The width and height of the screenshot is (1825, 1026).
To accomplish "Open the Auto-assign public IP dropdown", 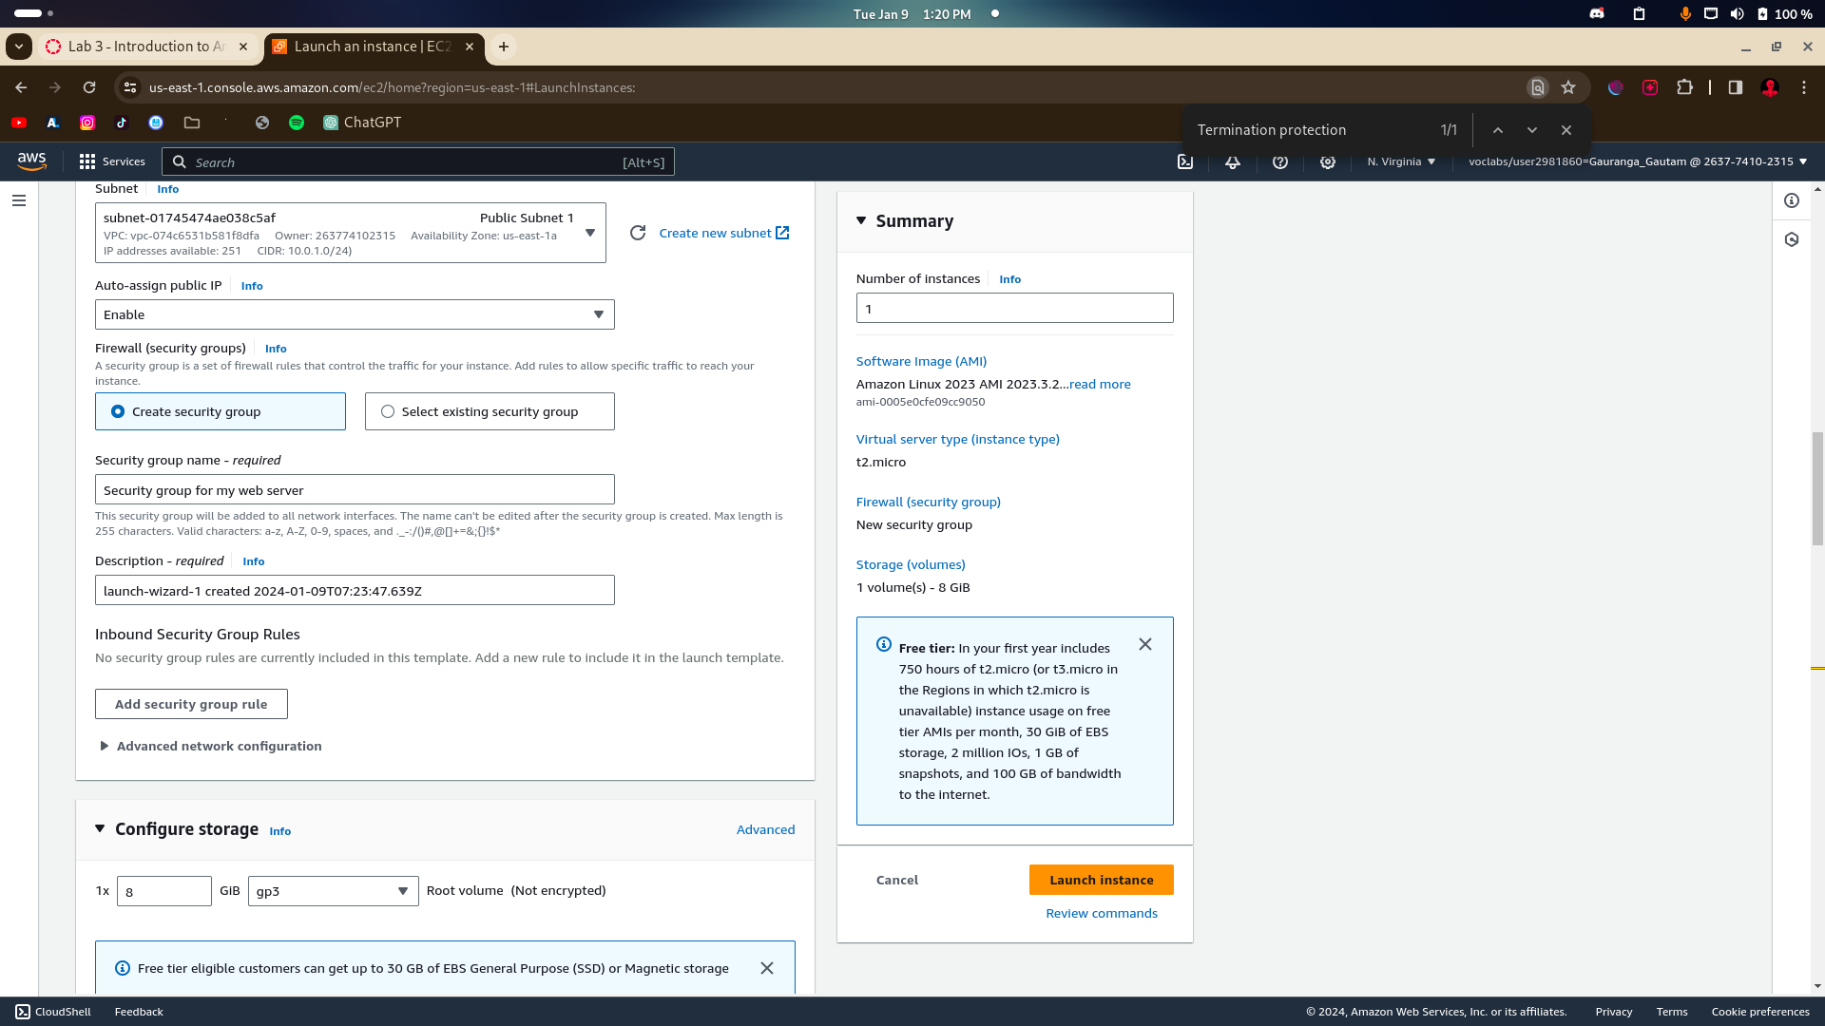I will [x=355, y=314].
